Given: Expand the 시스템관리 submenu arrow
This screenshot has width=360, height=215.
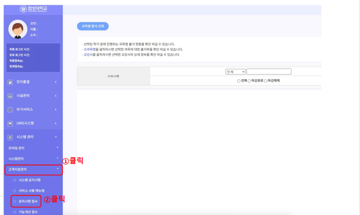Looking at the screenshot, I should (x=57, y=158).
